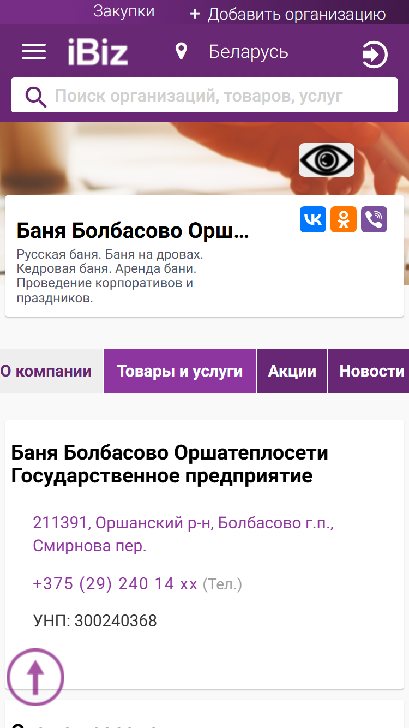
Task: Reveal the phone number +375 (29) 240 14 xx
Action: [115, 584]
